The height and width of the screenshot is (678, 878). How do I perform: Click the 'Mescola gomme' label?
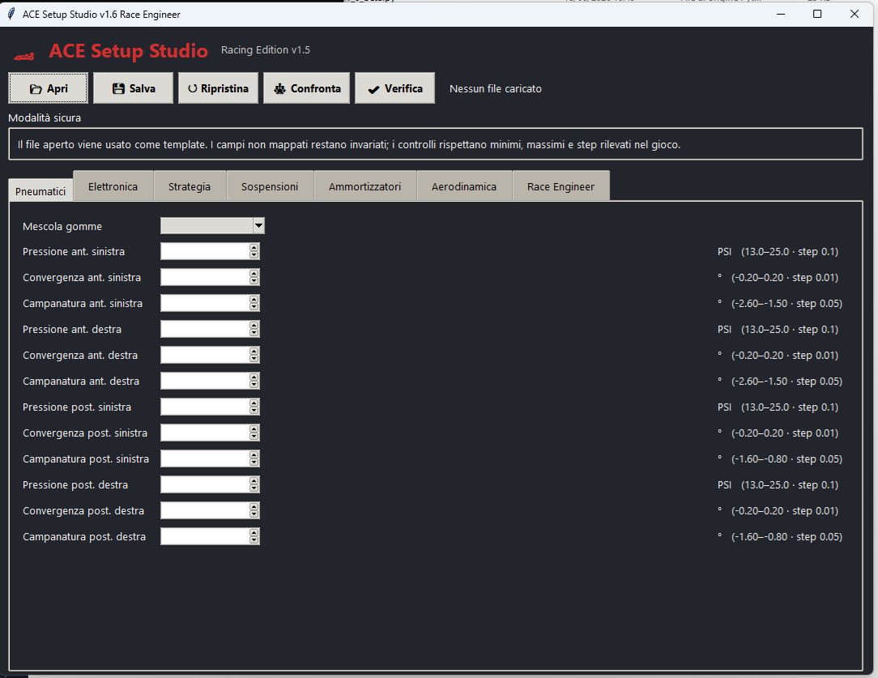pos(62,226)
